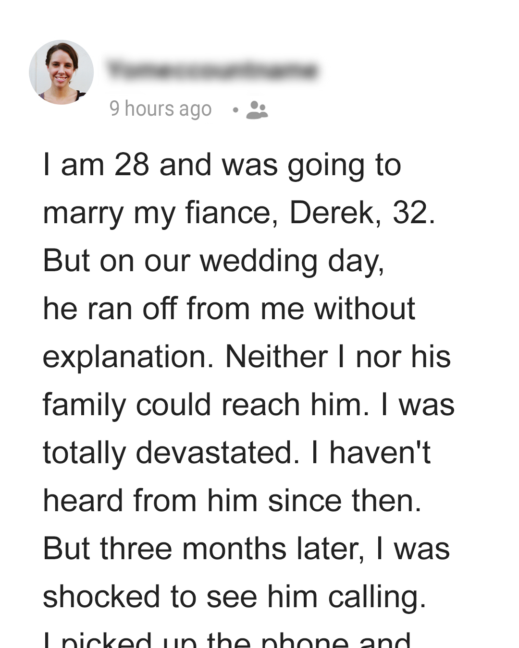Screen dimensions: 519x648
Task: Click the number '32.' after Derek
Action: coord(414,213)
